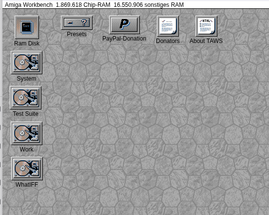The width and height of the screenshot is (269, 215).
Task: Open the PayPal-Donation icon
Action: coord(124,25)
